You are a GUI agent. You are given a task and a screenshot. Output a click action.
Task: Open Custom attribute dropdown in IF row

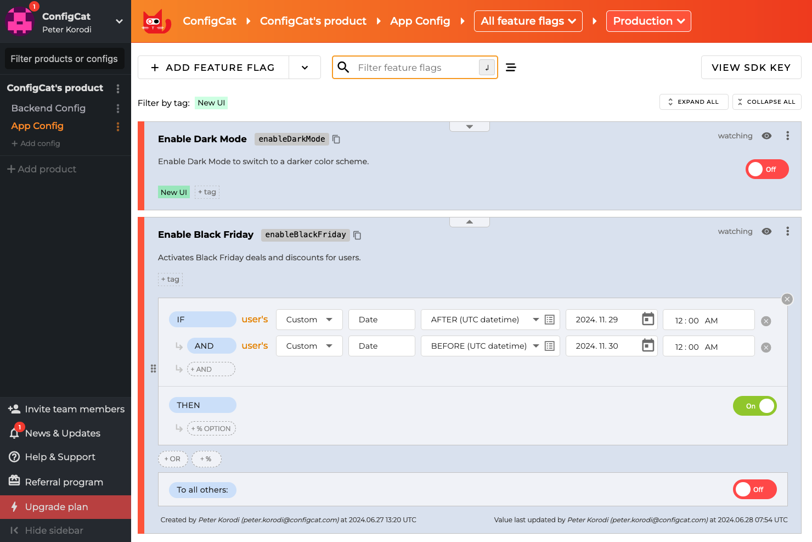pos(309,320)
